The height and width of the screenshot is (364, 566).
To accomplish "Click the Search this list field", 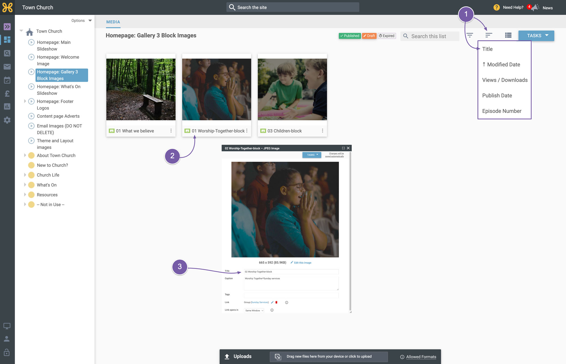I will [430, 36].
